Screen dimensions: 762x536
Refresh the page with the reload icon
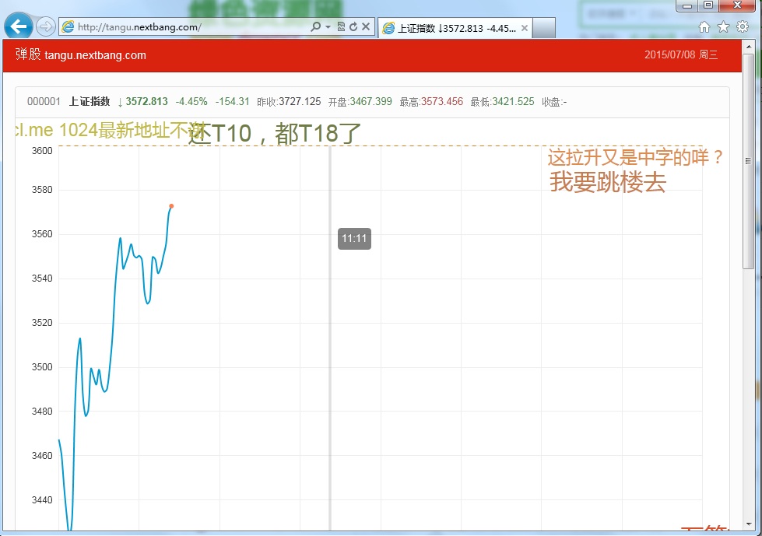point(353,27)
